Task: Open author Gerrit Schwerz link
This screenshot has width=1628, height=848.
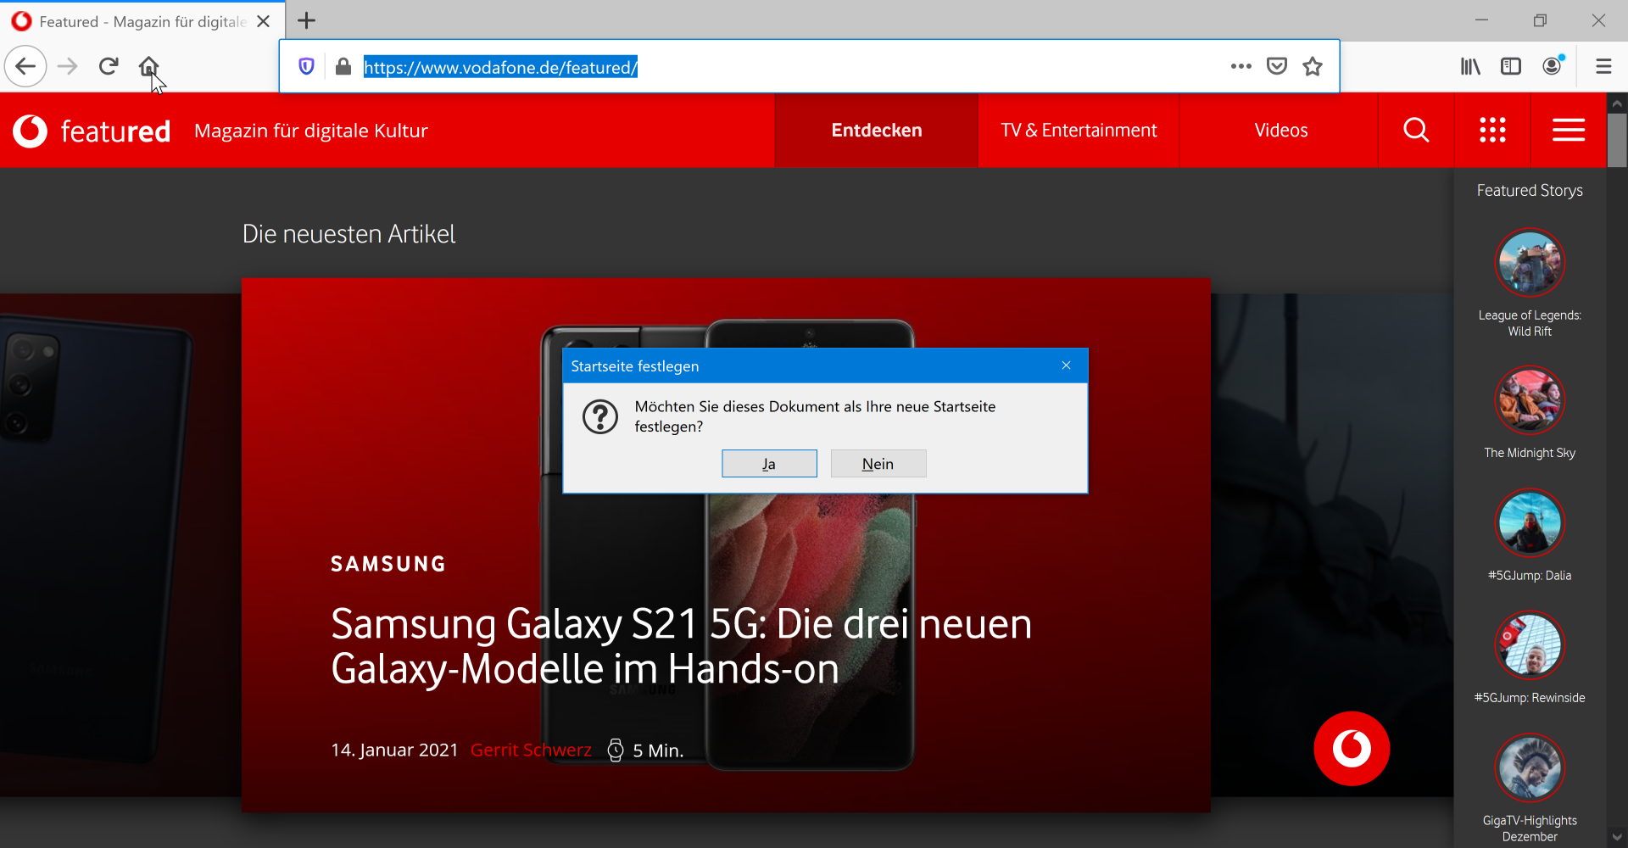Action: (531, 750)
